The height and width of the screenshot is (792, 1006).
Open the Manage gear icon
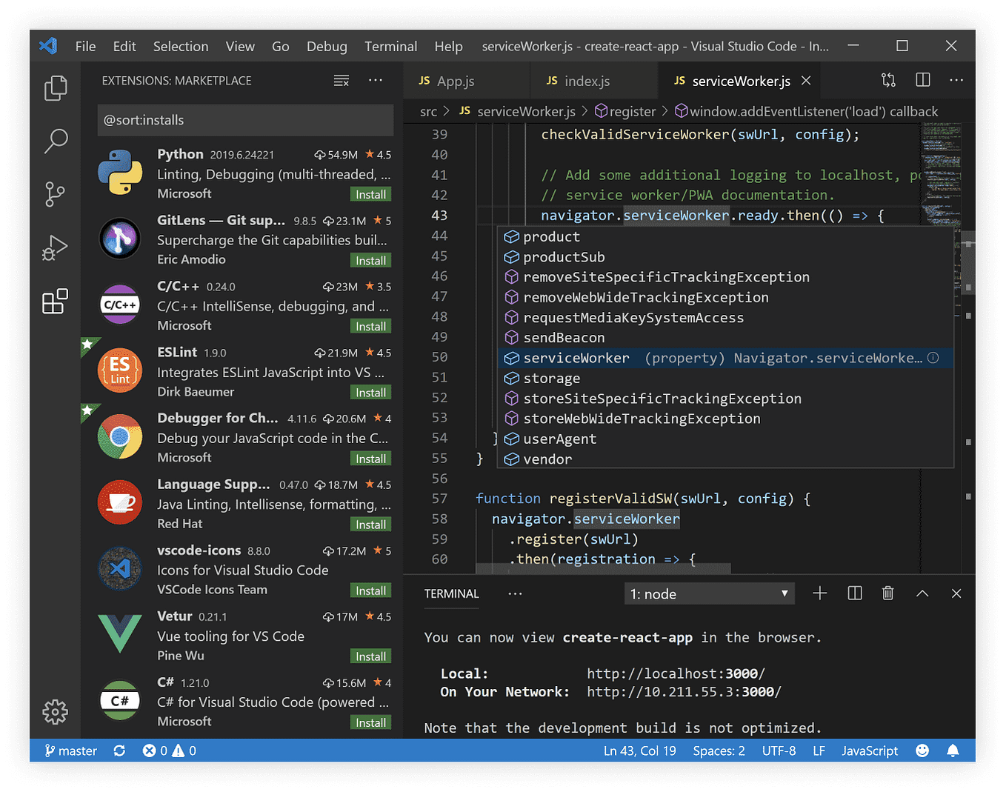[x=55, y=711]
